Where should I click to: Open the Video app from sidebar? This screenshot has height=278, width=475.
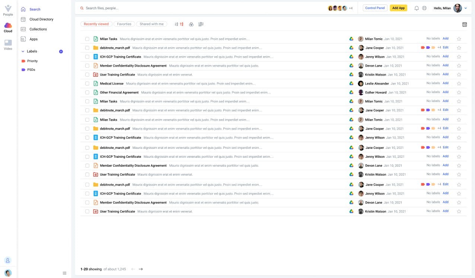[8, 43]
